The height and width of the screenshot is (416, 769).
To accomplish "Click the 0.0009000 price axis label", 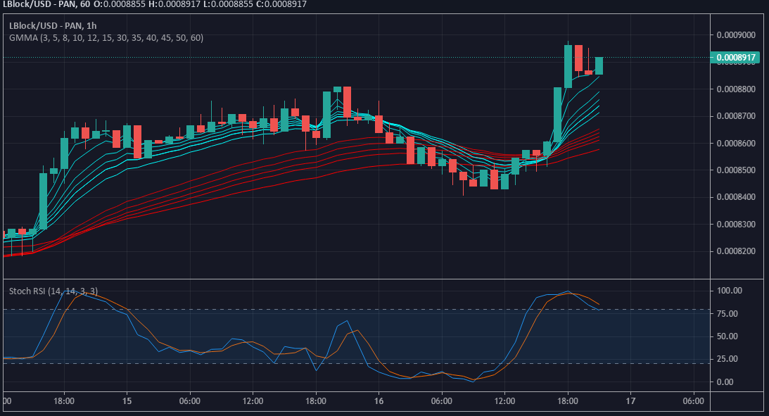I will [736, 34].
